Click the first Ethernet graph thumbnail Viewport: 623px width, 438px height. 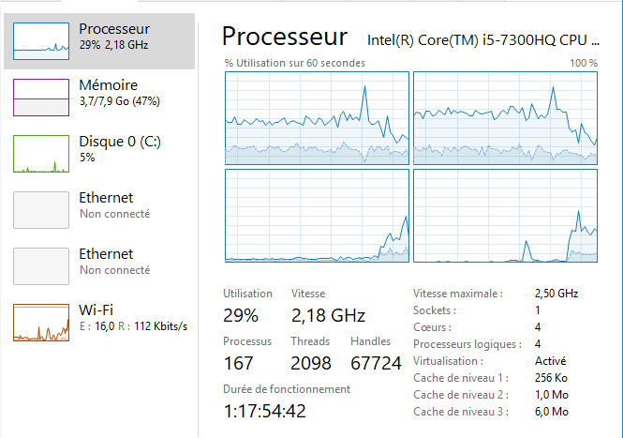[41, 209]
